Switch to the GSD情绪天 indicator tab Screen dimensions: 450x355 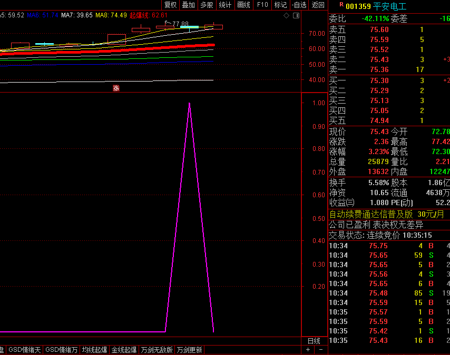[x=24, y=350]
